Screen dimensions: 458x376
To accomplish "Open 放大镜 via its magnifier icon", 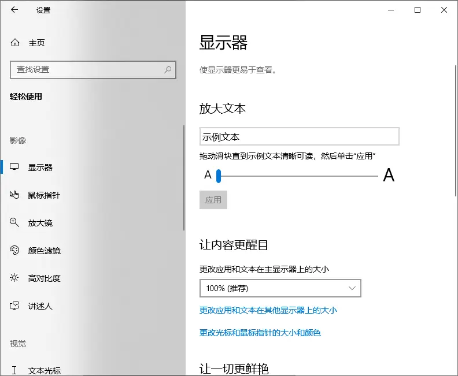I will point(15,223).
